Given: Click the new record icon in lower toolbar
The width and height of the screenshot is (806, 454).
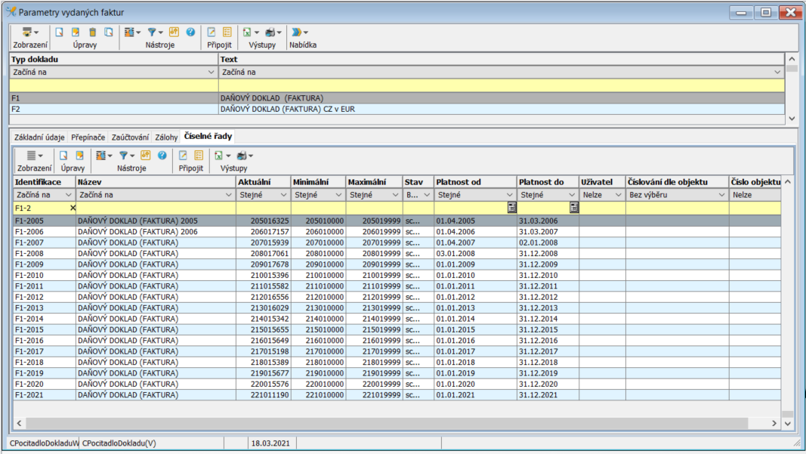Looking at the screenshot, I should [x=63, y=156].
